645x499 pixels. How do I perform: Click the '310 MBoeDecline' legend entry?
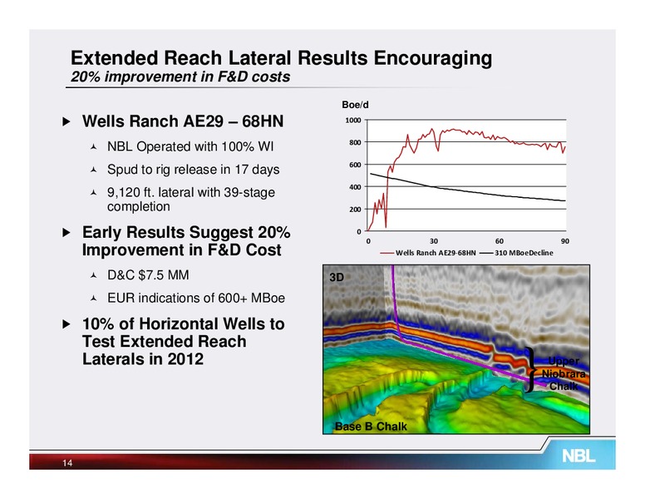tap(517, 253)
